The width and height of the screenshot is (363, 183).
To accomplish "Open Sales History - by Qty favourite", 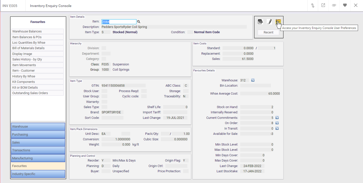I will [37, 59].
